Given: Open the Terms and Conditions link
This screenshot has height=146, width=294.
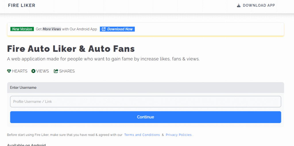Looking at the screenshot, I should pos(142,135).
